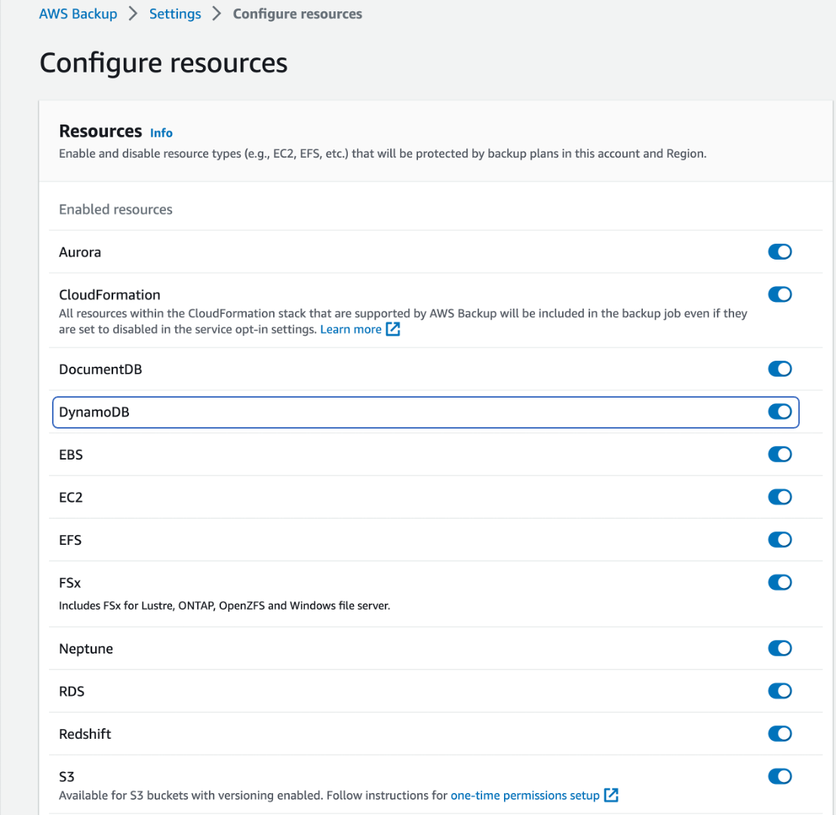Click the DocumentDB resource name
The width and height of the screenshot is (836, 815).
(x=100, y=370)
